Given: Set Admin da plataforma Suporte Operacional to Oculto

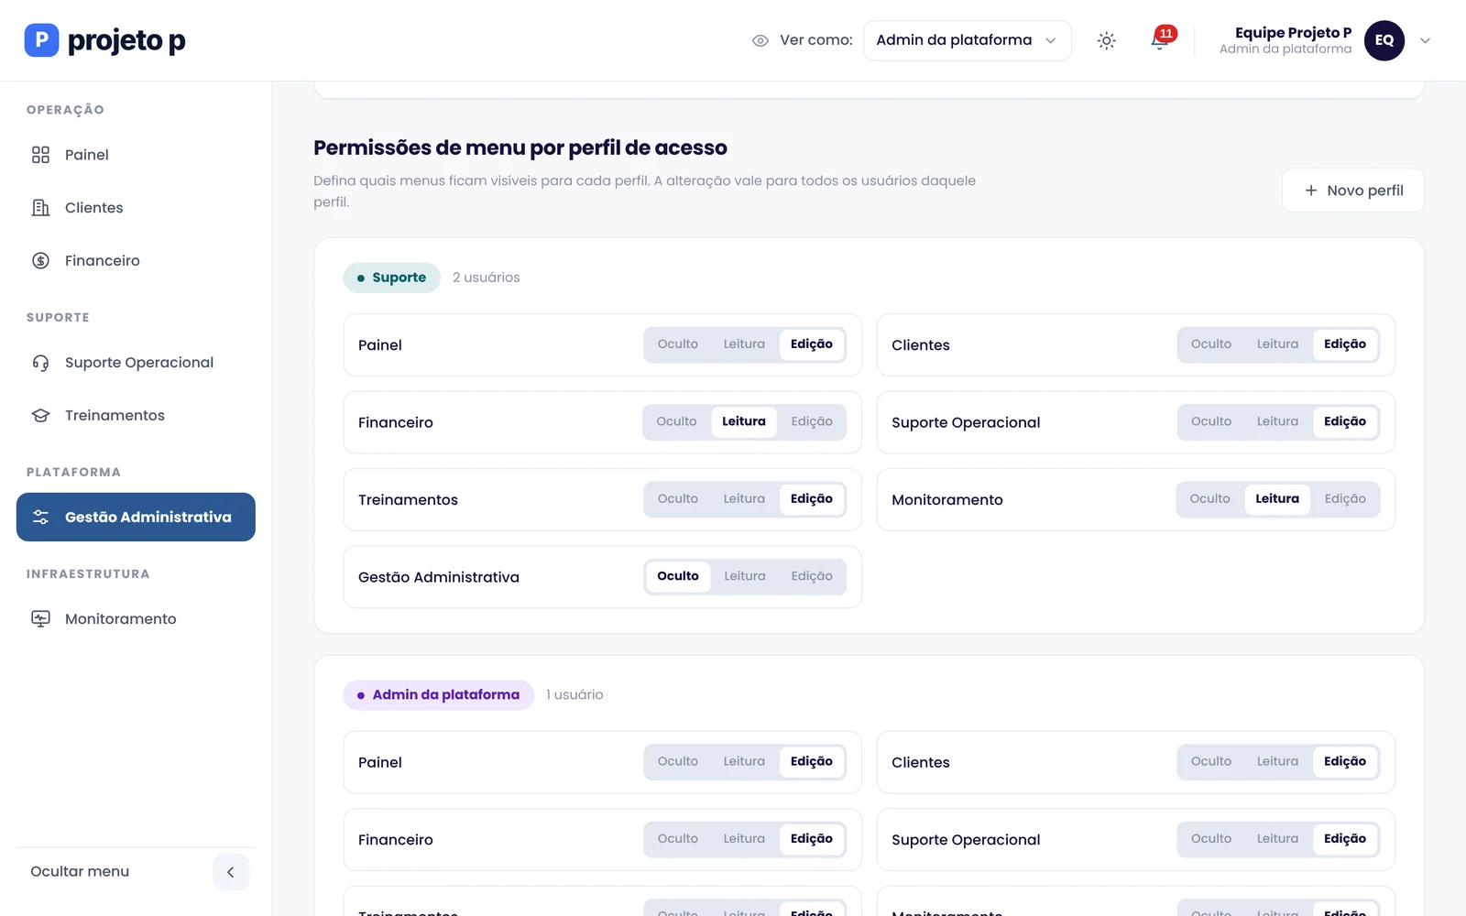Looking at the screenshot, I should (x=1211, y=839).
